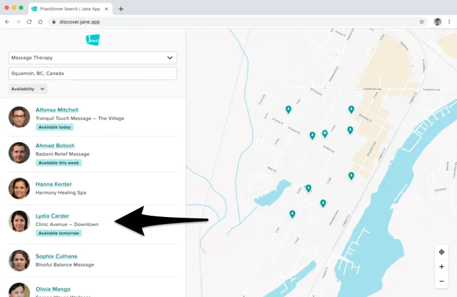Select the Practitioner Search tab

69,9
